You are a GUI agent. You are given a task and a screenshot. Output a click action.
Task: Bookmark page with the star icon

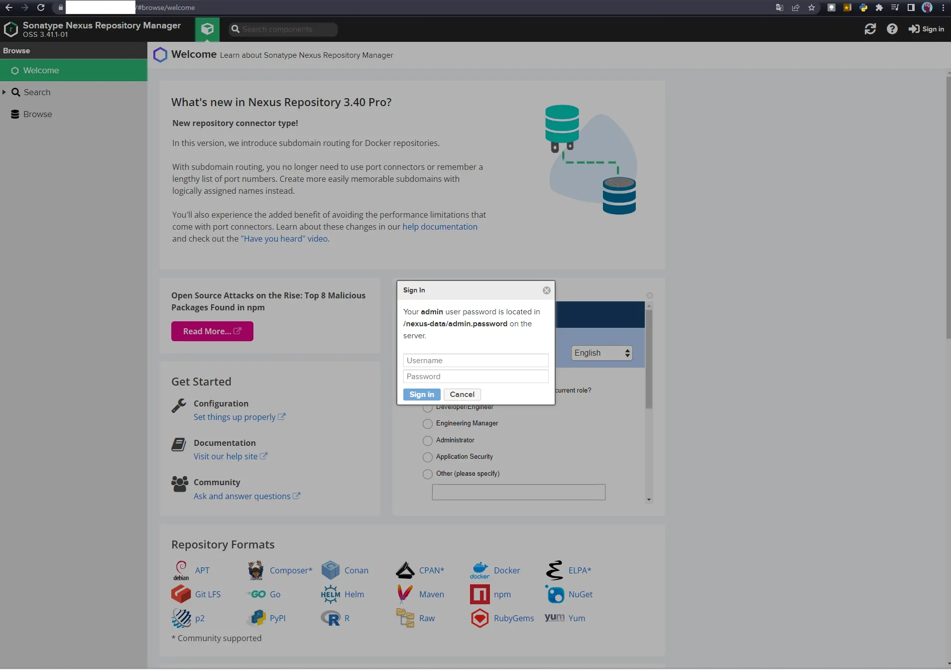pyautogui.click(x=812, y=7)
